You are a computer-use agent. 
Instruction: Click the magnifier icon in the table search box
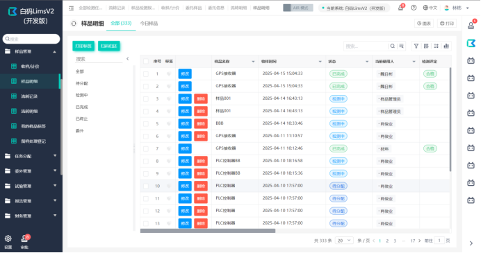point(392,46)
